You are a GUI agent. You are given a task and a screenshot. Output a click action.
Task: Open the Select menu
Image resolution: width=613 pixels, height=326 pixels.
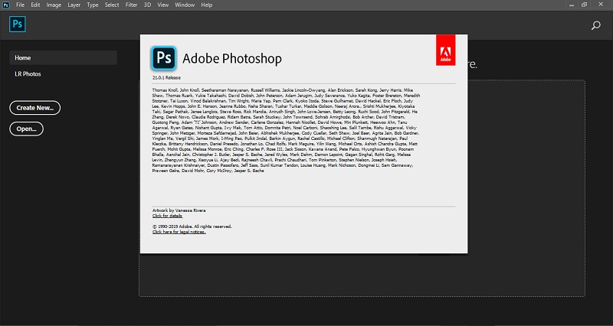pos(112,5)
